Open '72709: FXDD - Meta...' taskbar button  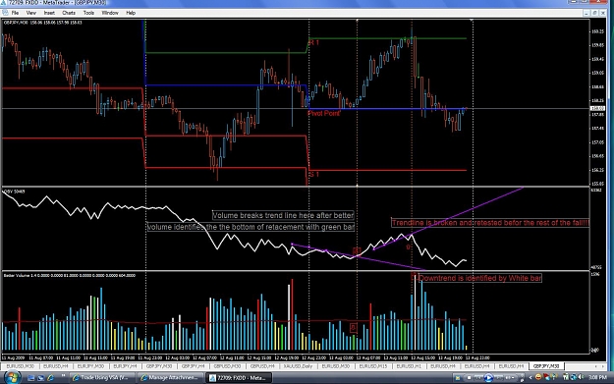(x=240, y=378)
